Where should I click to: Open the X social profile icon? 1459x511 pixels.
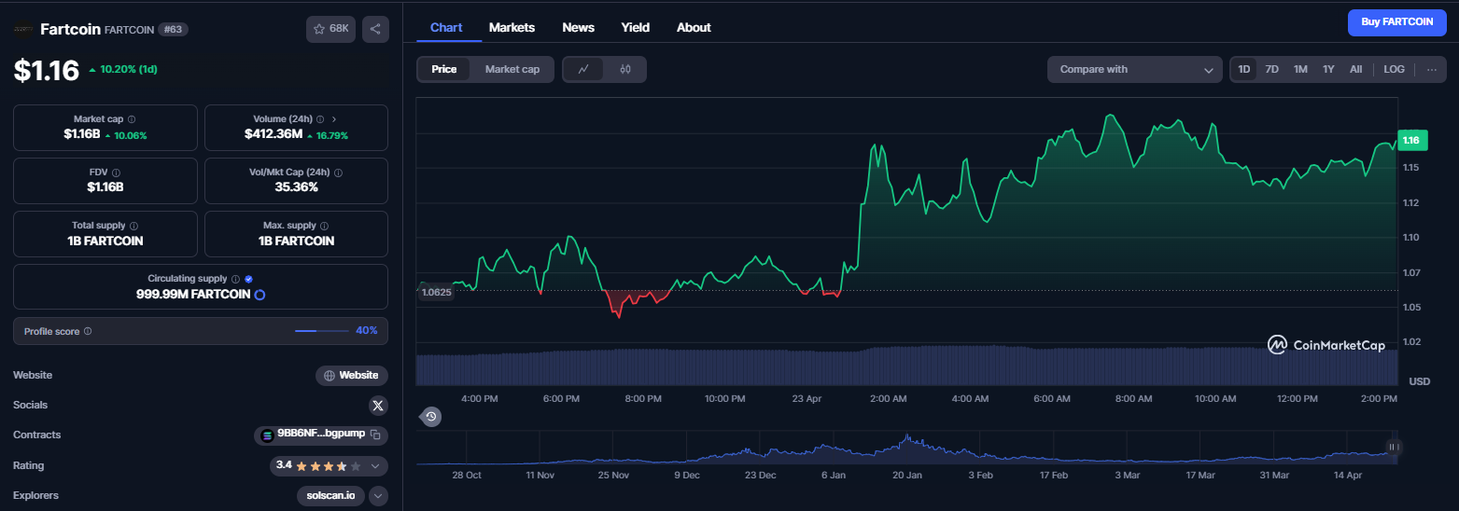(377, 406)
